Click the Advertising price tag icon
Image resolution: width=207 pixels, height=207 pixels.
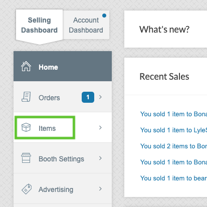tap(27, 189)
